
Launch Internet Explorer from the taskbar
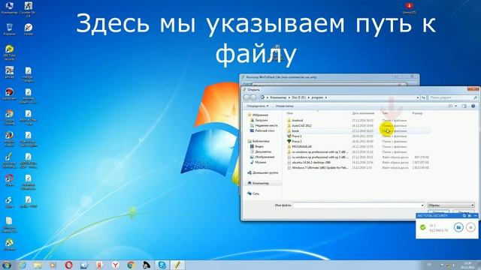coord(23,265)
